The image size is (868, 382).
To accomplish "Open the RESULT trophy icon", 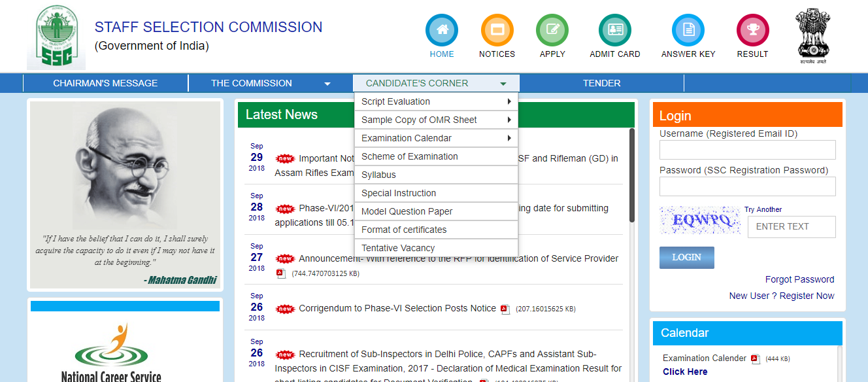I will point(752,30).
